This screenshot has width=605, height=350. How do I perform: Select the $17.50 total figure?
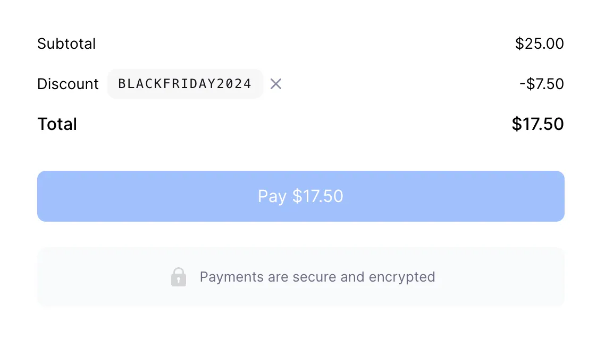click(537, 124)
